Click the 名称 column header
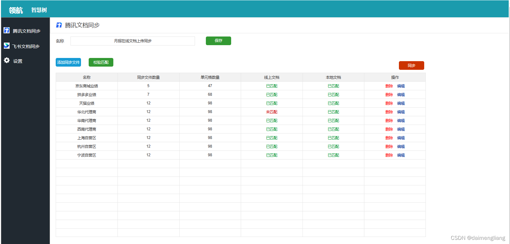 click(x=87, y=77)
